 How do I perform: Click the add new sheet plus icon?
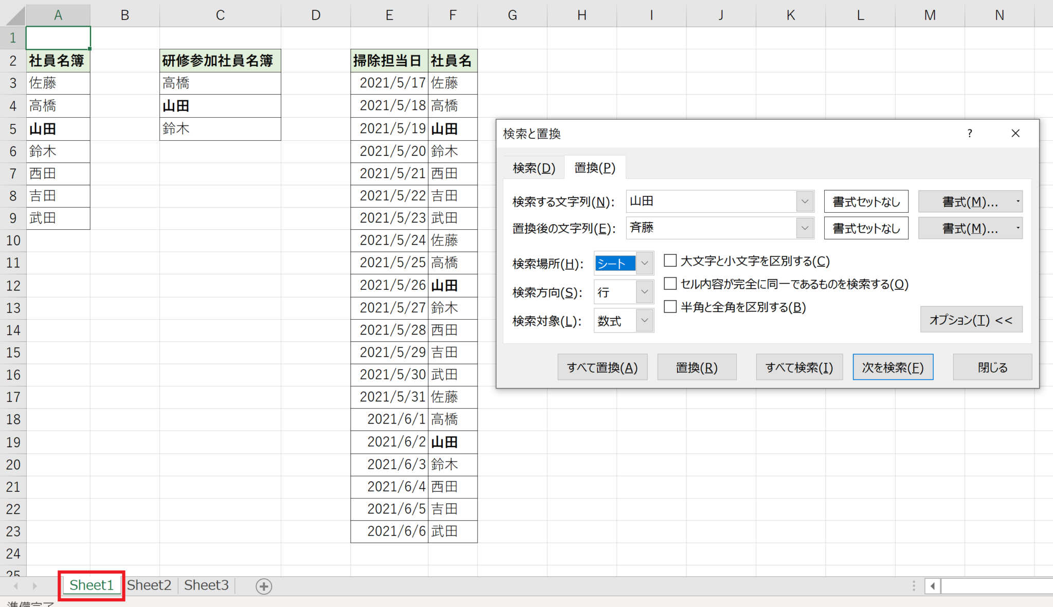click(264, 586)
